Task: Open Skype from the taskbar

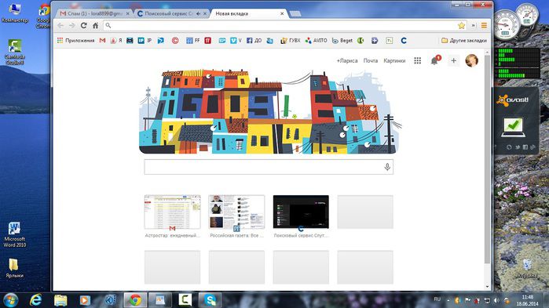Action: pos(210,300)
